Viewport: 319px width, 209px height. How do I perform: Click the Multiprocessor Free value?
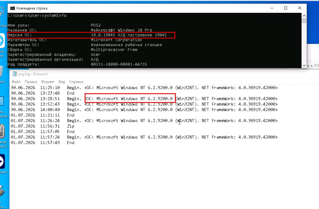pyautogui.click(x=114, y=50)
